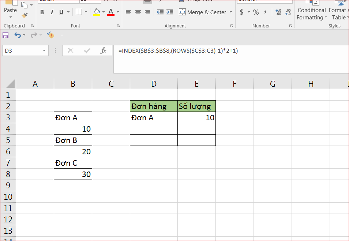Click the Borders icon

pyautogui.click(x=79, y=12)
